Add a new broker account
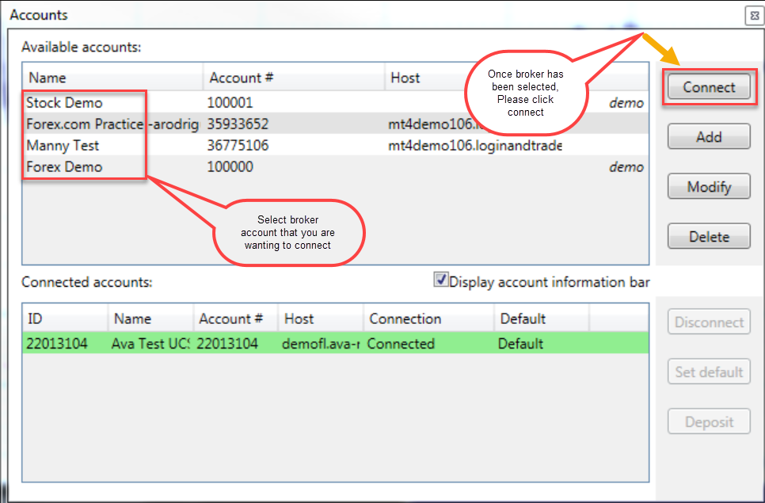The height and width of the screenshot is (503, 765). tap(709, 136)
